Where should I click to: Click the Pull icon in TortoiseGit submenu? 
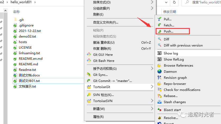pyautogui.click(x=160, y=19)
